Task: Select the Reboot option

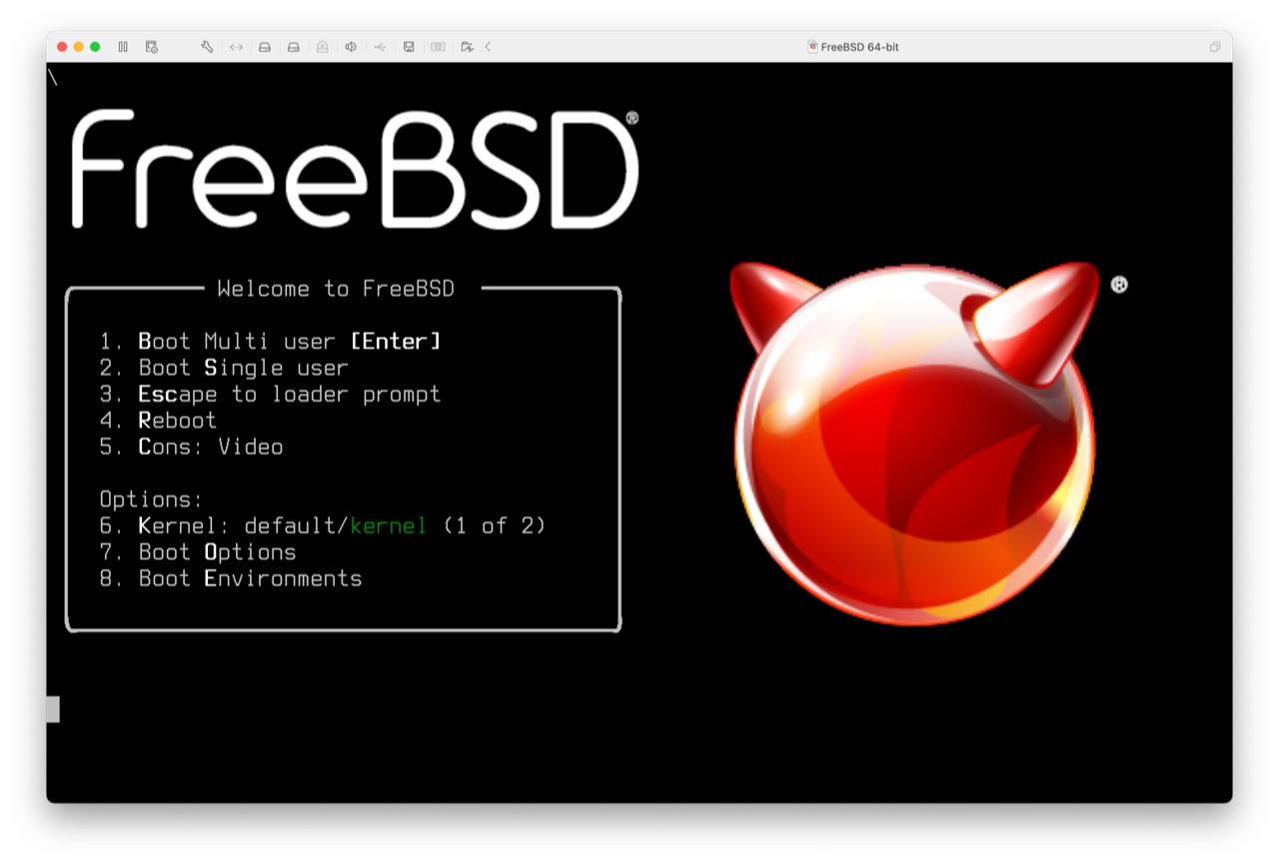Action: click(177, 421)
